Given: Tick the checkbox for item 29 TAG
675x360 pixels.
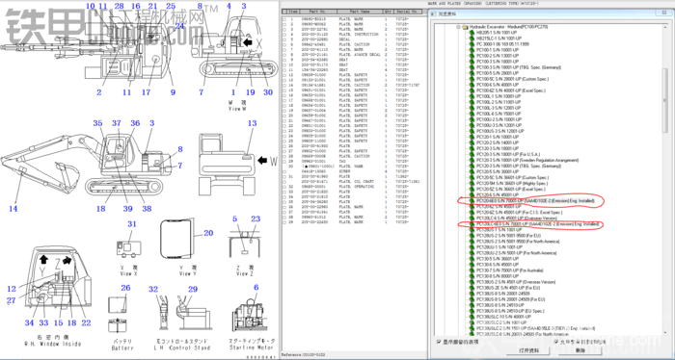Looking at the screenshot, I should tap(284, 162).
